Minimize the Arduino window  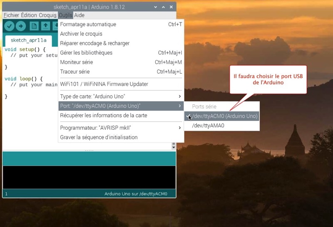155,7
